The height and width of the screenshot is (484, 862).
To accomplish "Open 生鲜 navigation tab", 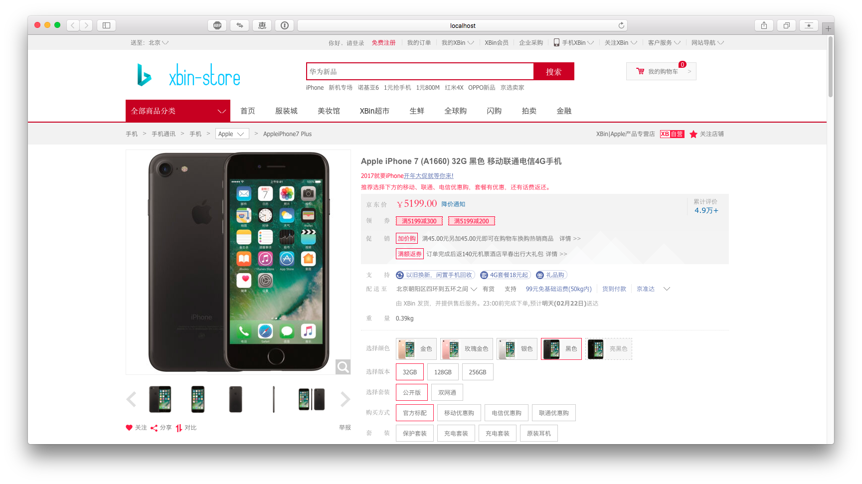I will [417, 111].
